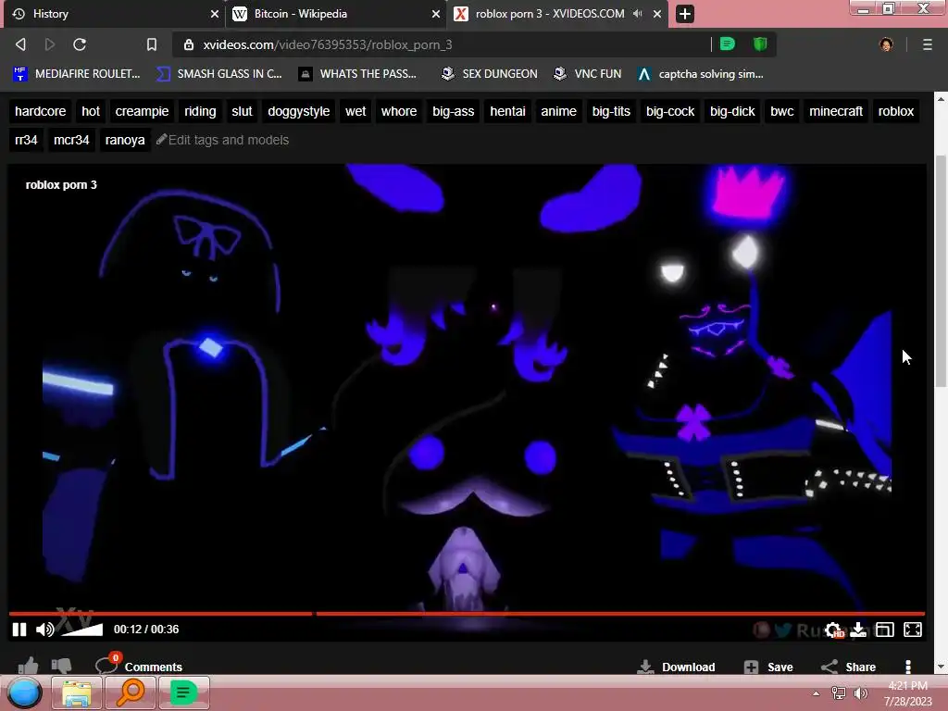The height and width of the screenshot is (711, 948).
Task: Click the Share button
Action: point(848,667)
